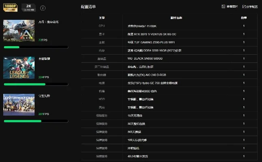Open the Overwatch game thumbnail
This screenshot has height=162, width=262.
click(x=19, y=104)
